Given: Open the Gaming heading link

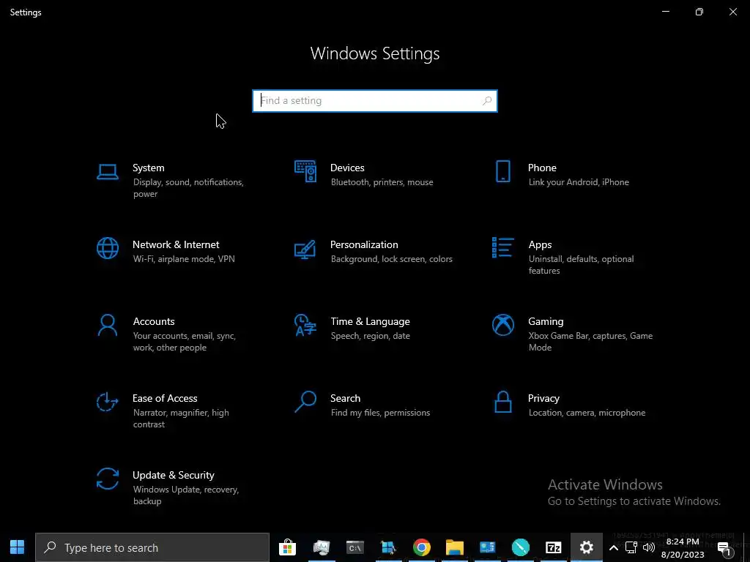Looking at the screenshot, I should [x=546, y=322].
